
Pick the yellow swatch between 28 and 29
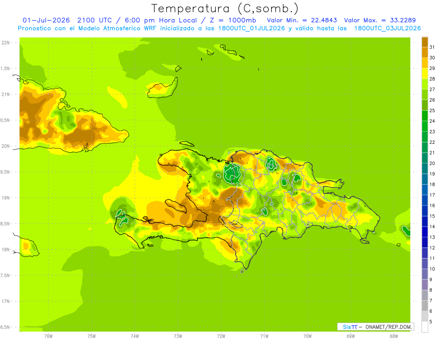(x=425, y=74)
